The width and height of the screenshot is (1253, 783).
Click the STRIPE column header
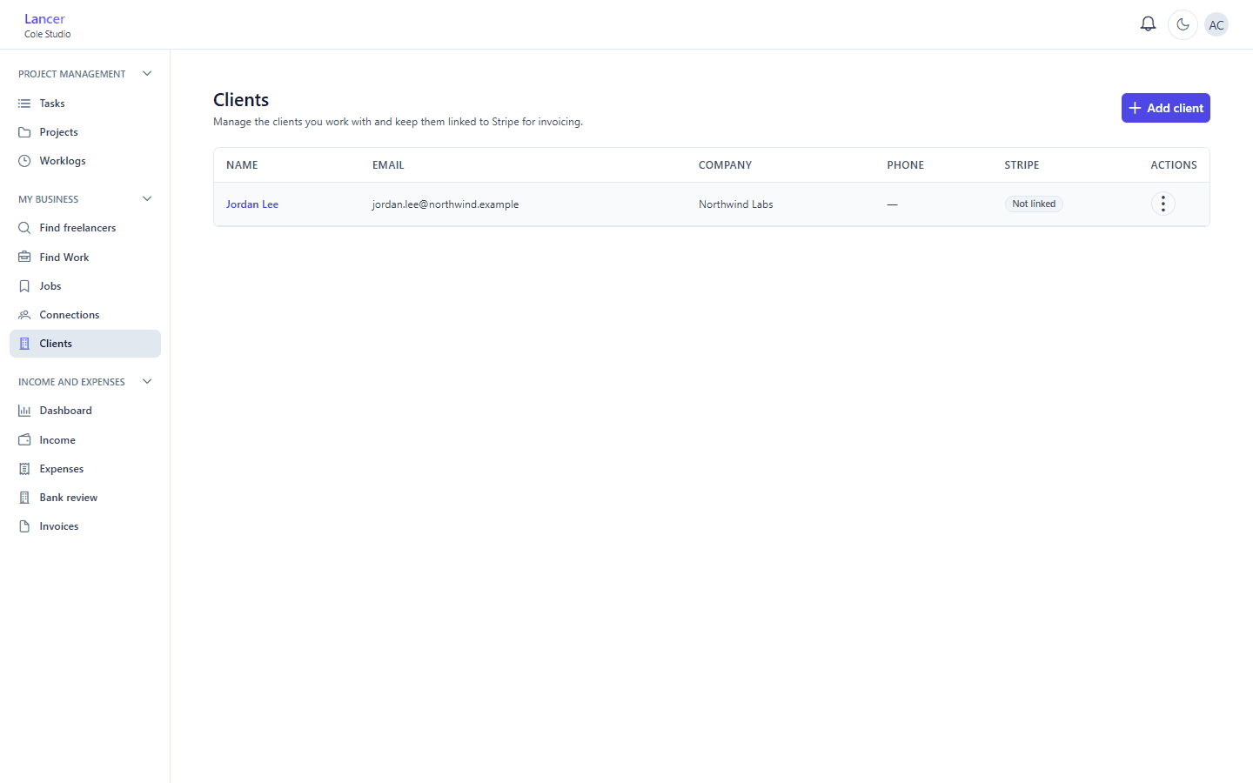click(1022, 165)
